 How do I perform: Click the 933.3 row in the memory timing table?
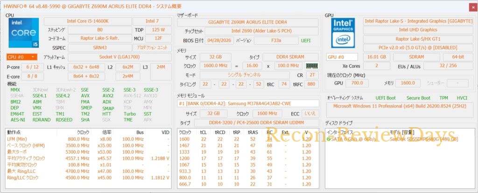pos(247,172)
